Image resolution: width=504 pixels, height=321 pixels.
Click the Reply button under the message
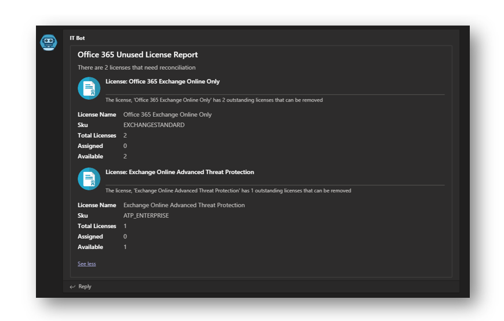tap(81, 287)
